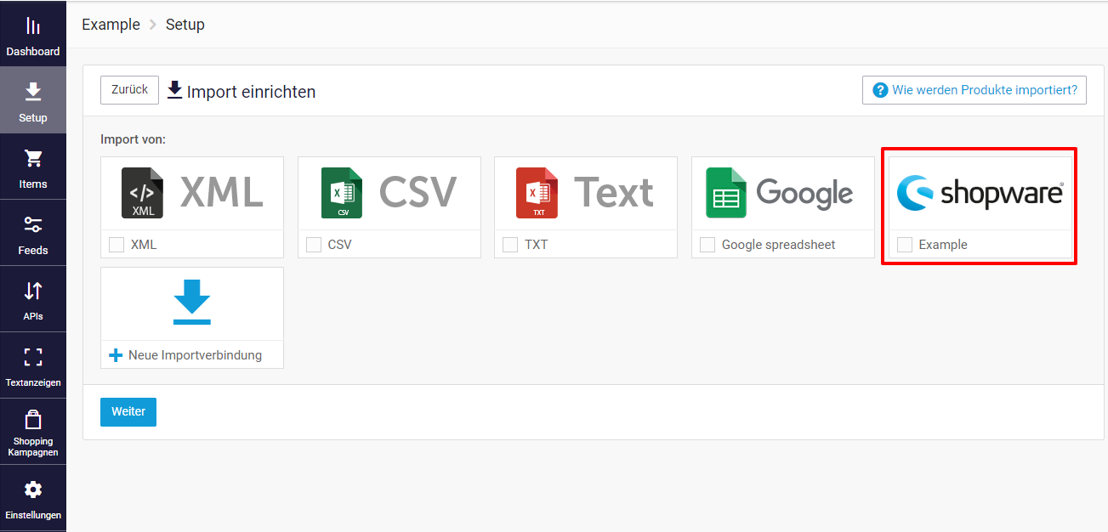Viewport: 1108px width, 532px height.
Task: Click Setup in the breadcrumb
Action: pyautogui.click(x=185, y=25)
